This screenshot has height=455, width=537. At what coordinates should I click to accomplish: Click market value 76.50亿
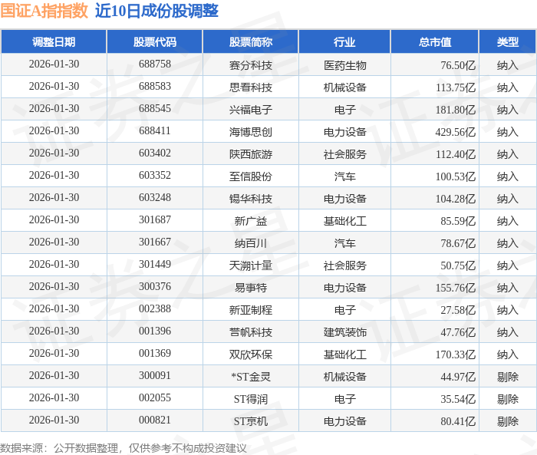(x=458, y=65)
